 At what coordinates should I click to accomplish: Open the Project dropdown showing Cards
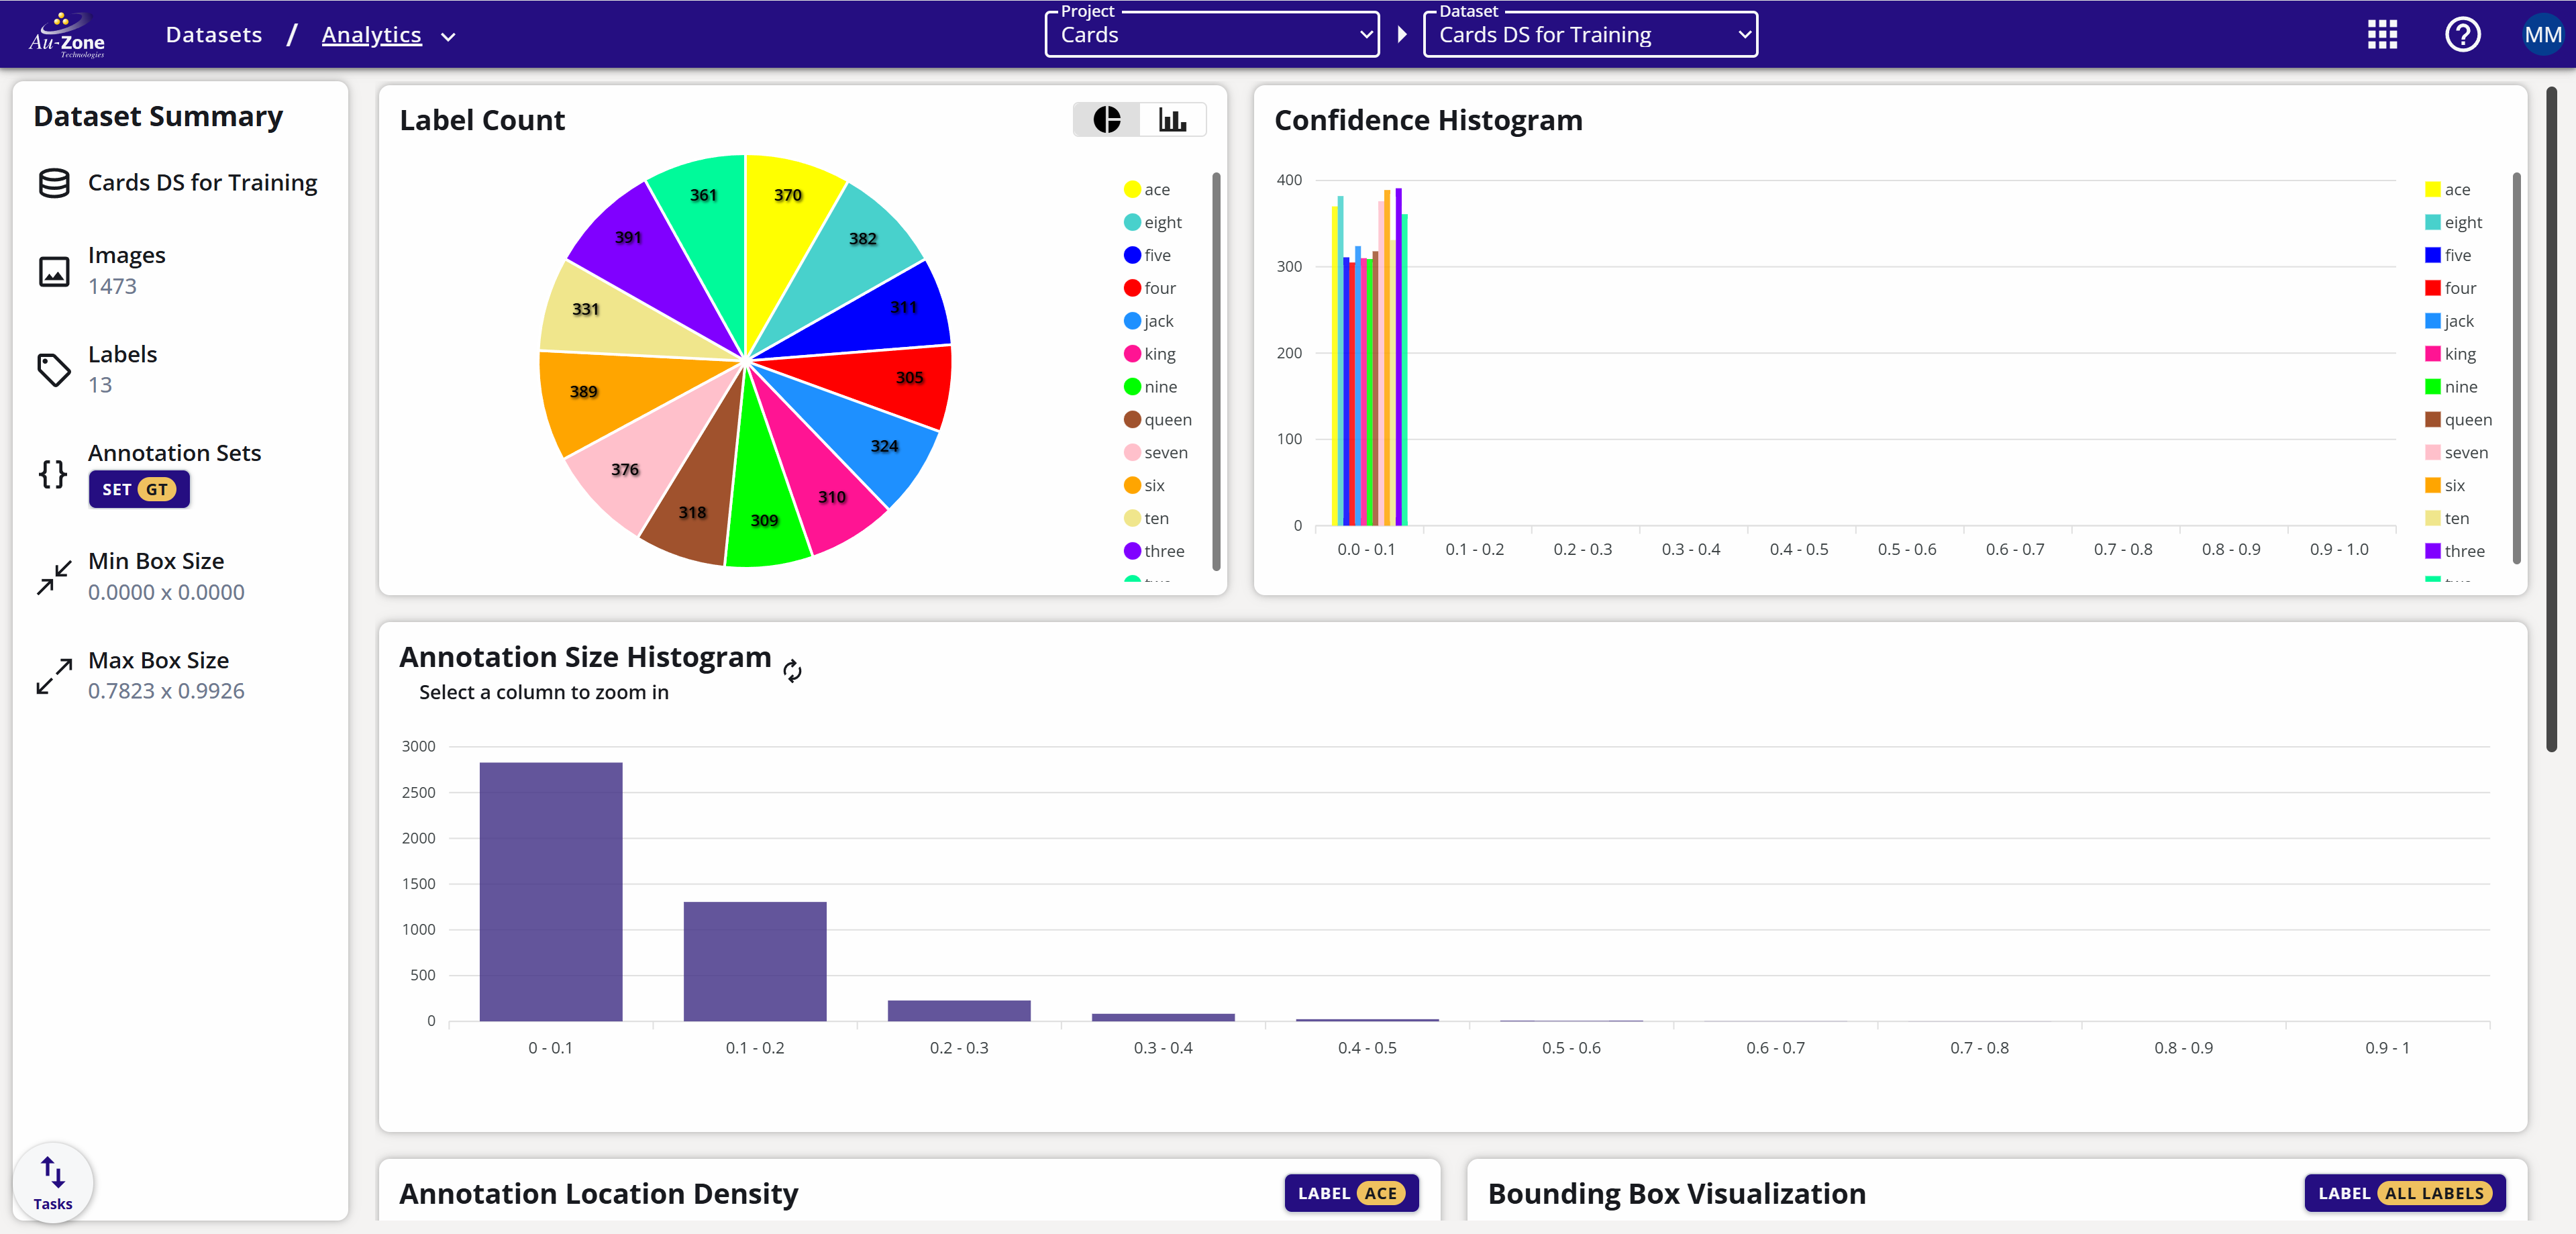coord(1211,34)
